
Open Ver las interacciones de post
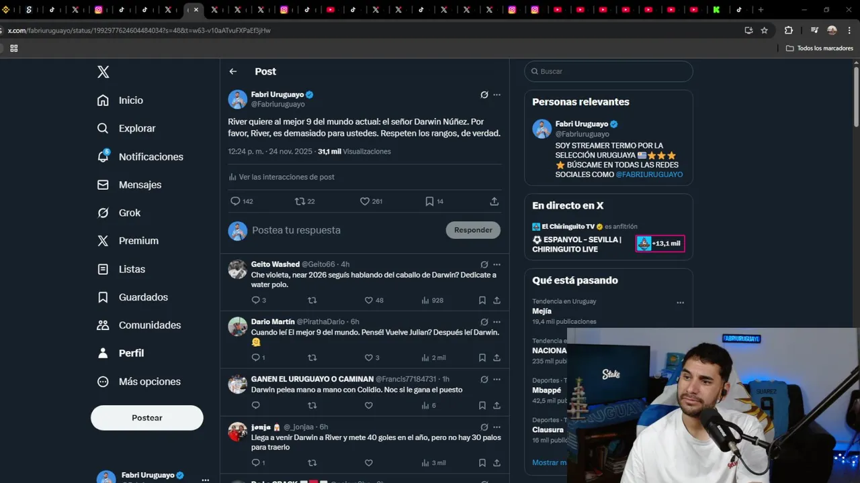(282, 177)
